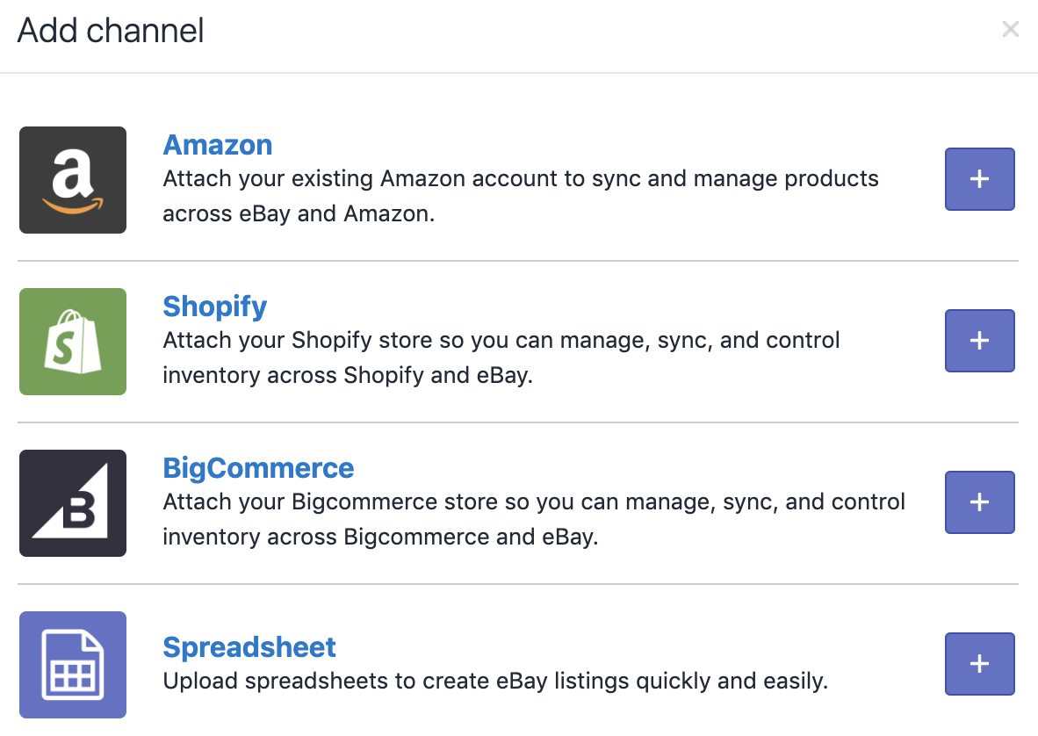Open the BigCommerce heading link

click(258, 468)
